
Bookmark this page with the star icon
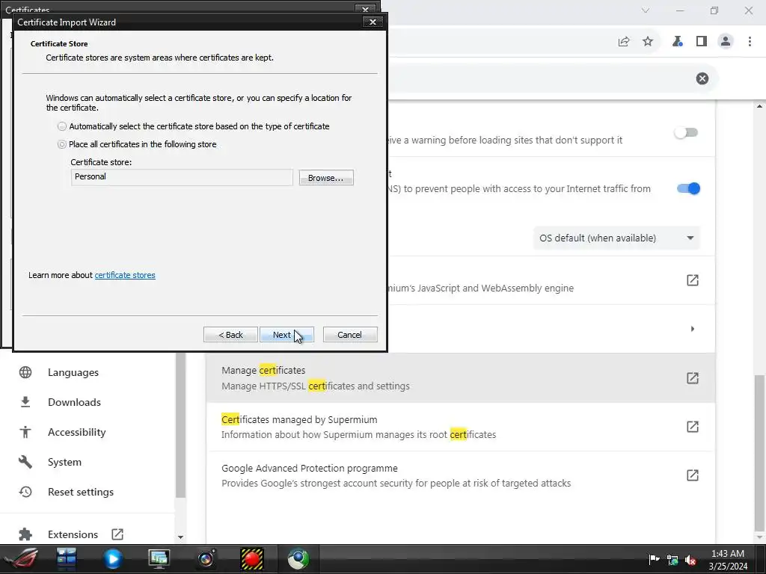[648, 42]
